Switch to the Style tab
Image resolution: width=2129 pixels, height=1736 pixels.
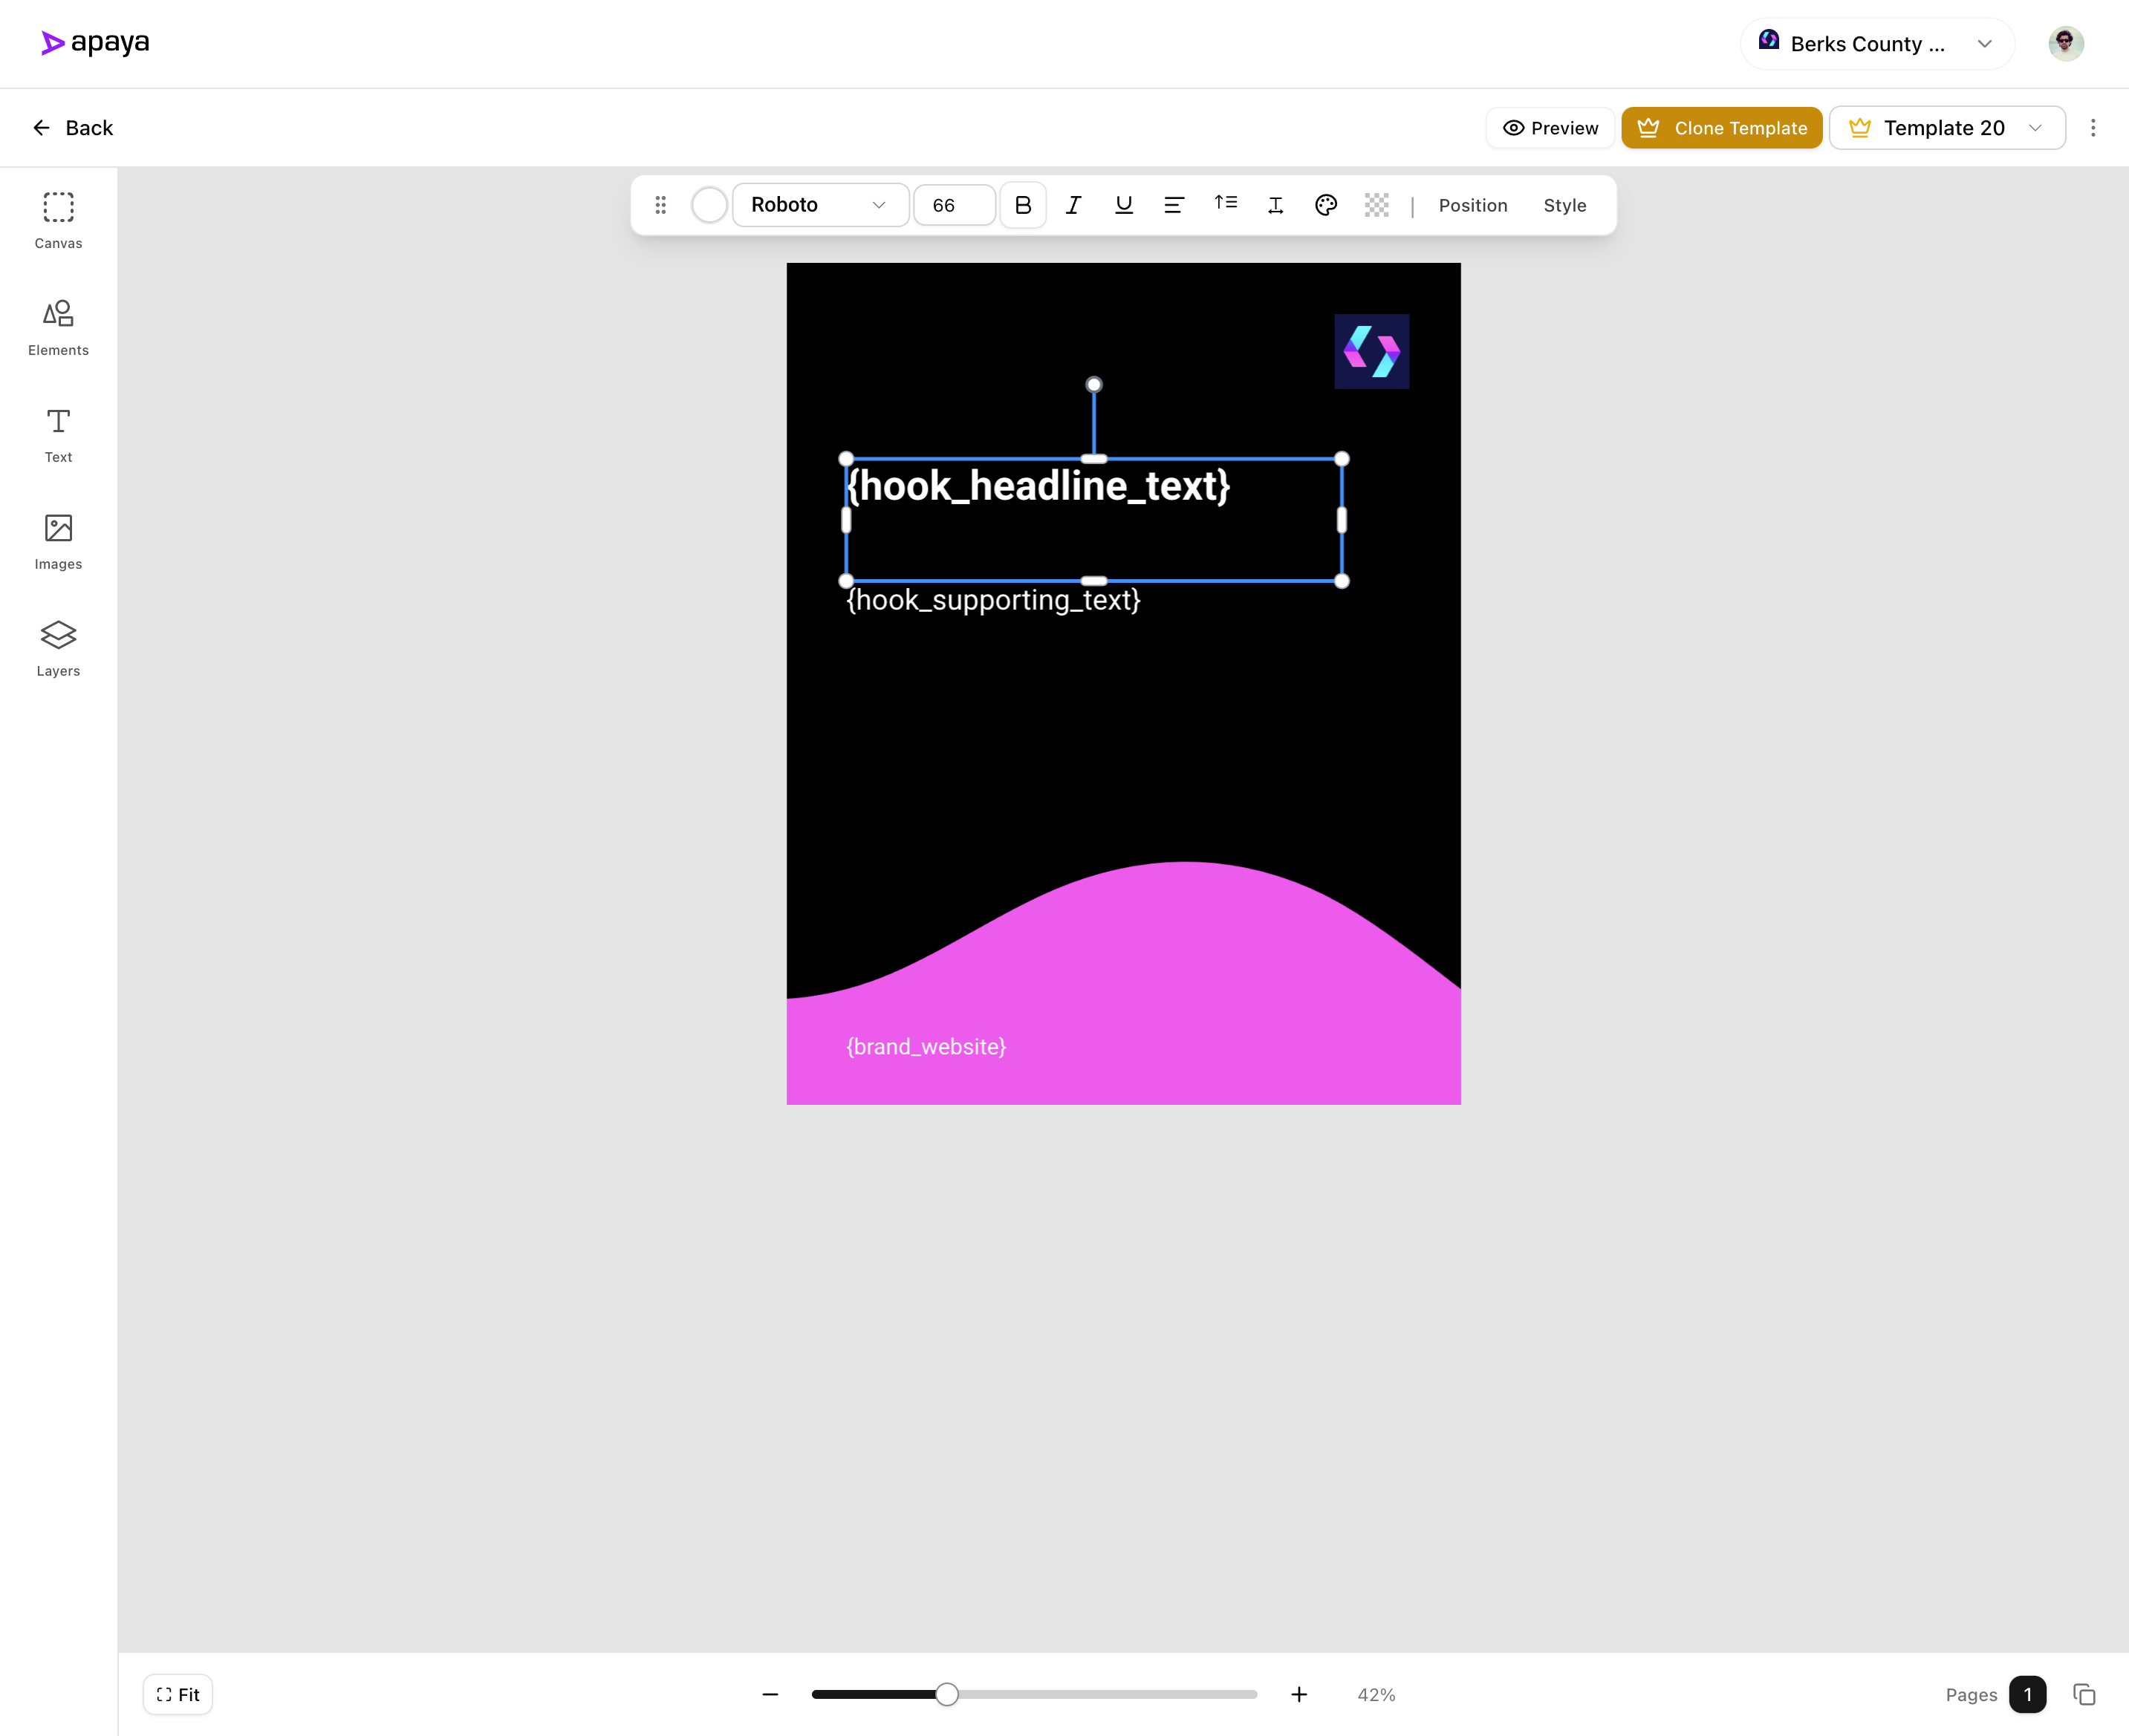point(1564,205)
